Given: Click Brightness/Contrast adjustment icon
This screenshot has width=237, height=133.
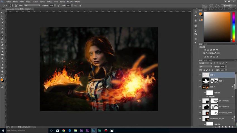Looking at the screenshot, I should (x=205, y=50).
